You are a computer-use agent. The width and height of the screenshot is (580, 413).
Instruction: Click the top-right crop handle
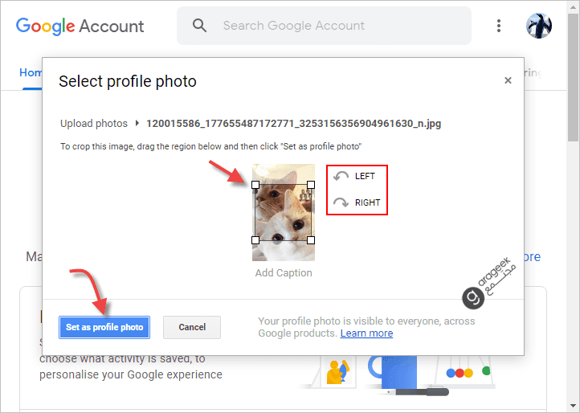click(311, 185)
